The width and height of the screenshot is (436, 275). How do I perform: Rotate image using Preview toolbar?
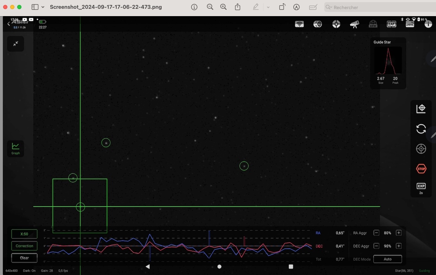282,7
